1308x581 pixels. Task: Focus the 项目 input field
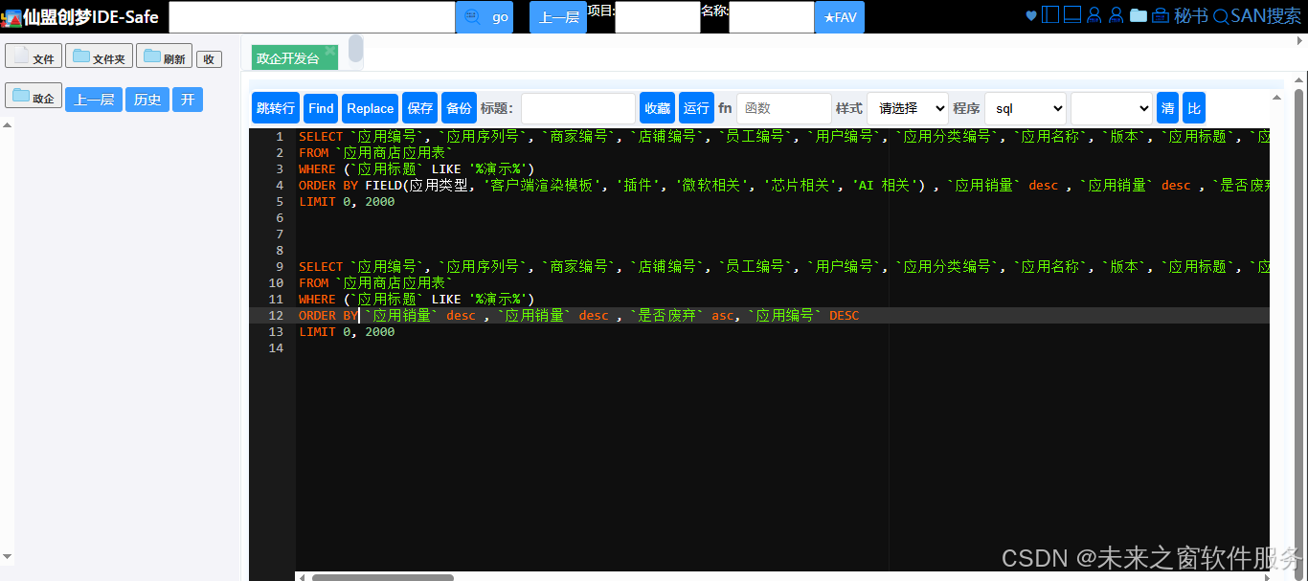(x=657, y=17)
